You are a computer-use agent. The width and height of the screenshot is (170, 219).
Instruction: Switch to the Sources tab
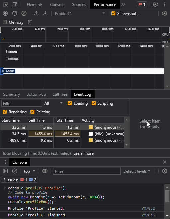pos(79,5)
